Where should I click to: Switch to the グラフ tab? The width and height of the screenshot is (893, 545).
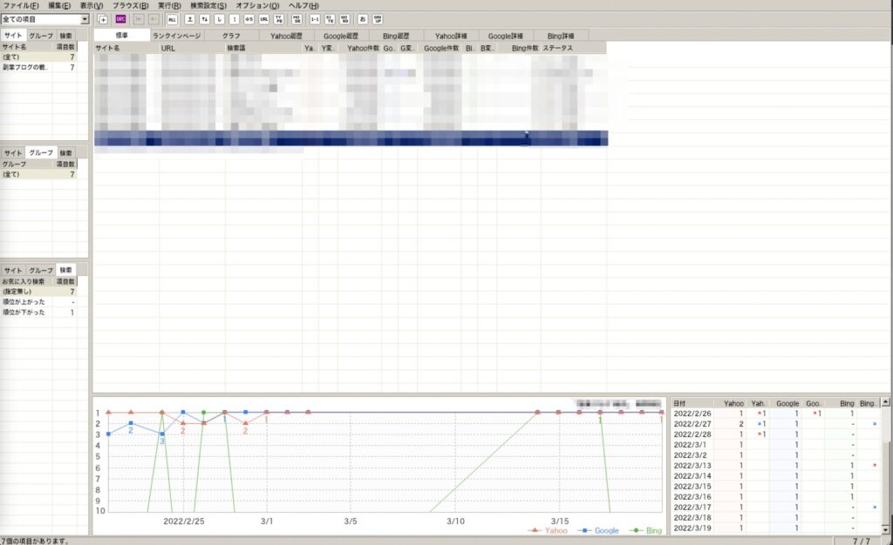[231, 36]
